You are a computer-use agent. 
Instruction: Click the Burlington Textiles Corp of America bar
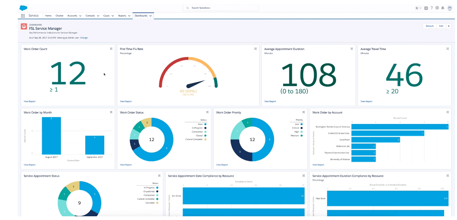point(399,127)
